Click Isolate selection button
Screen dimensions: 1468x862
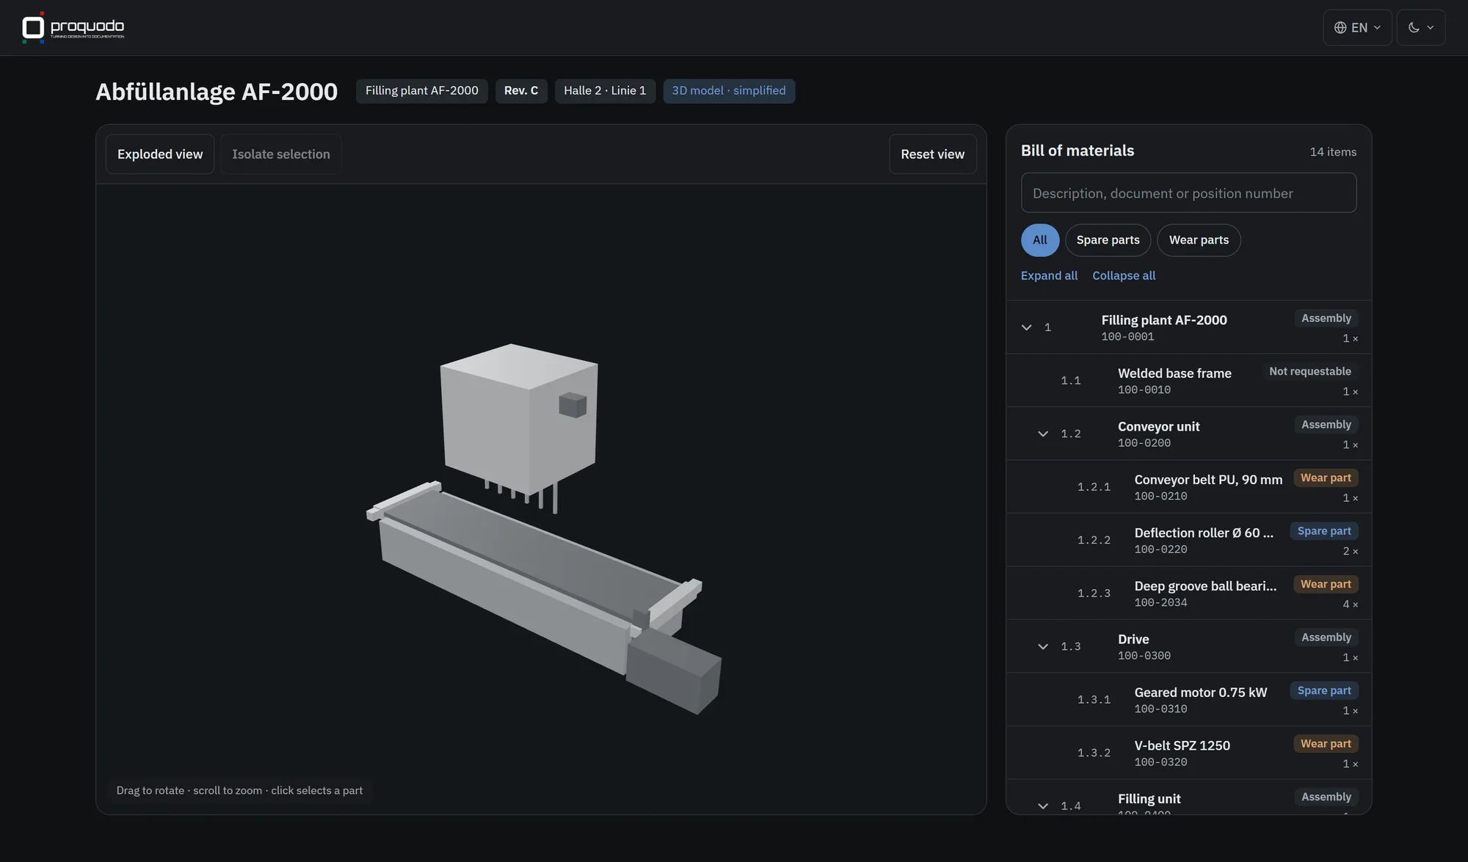[281, 154]
